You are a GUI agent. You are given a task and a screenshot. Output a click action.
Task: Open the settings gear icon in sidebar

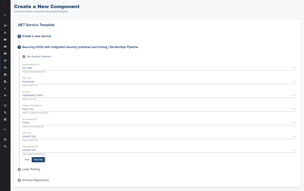(5, 139)
